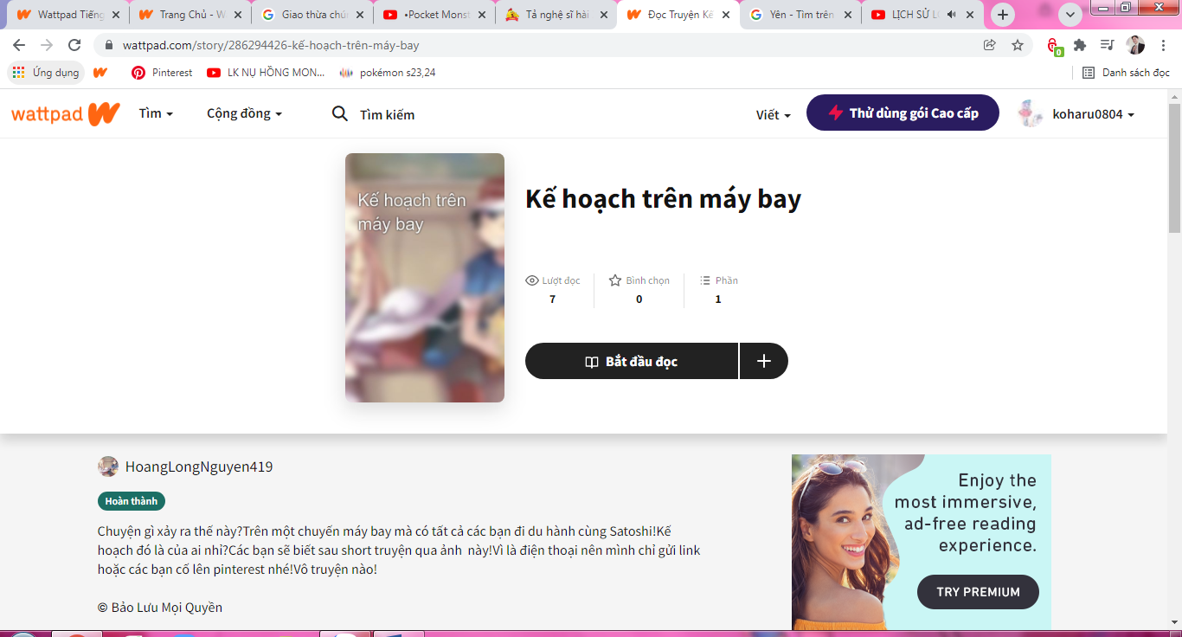This screenshot has height=637, width=1182.
Task: Mute audio icon on LỊCH SỬ tab
Action: [x=951, y=15]
